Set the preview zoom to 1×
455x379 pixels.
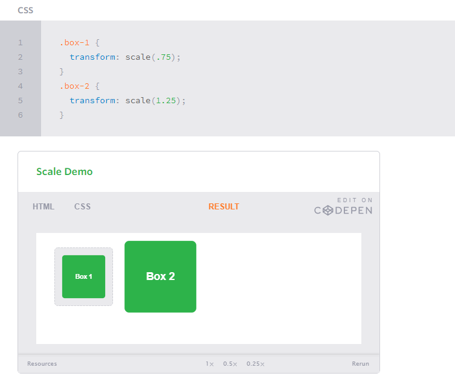(x=209, y=364)
